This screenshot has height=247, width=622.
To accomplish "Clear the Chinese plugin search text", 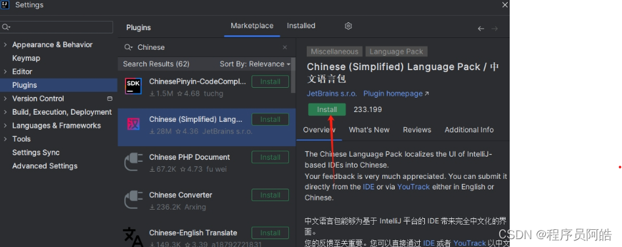I will click(x=285, y=47).
